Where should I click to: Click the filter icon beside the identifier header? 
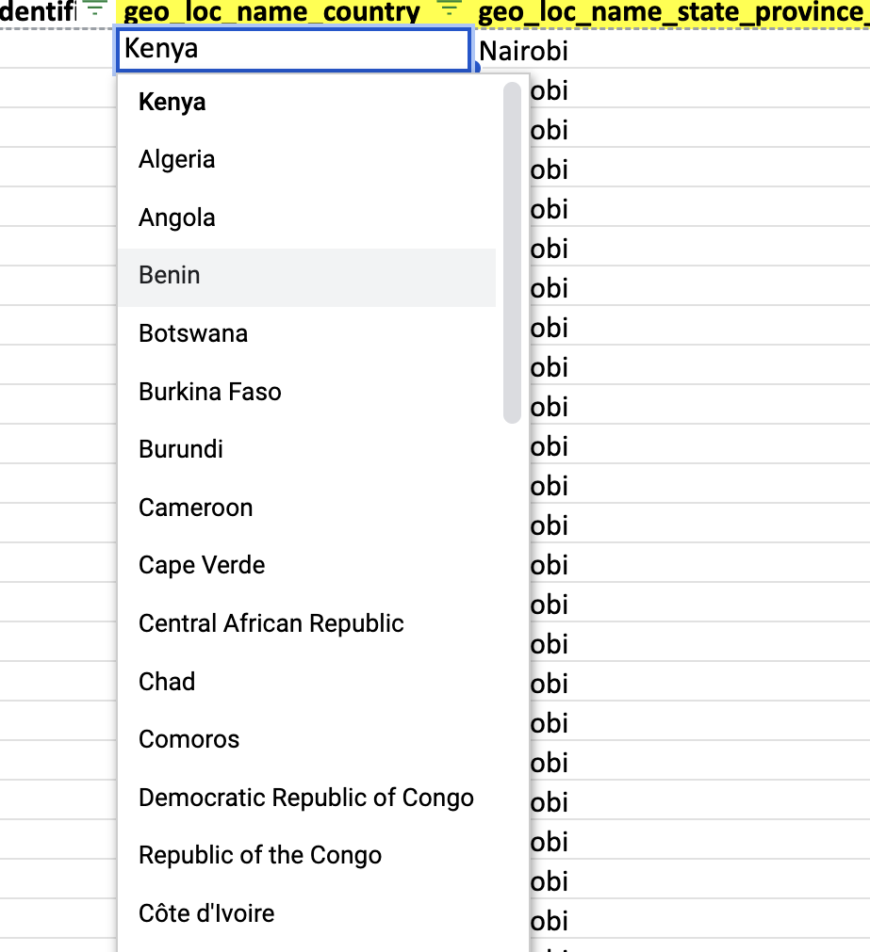point(94,11)
